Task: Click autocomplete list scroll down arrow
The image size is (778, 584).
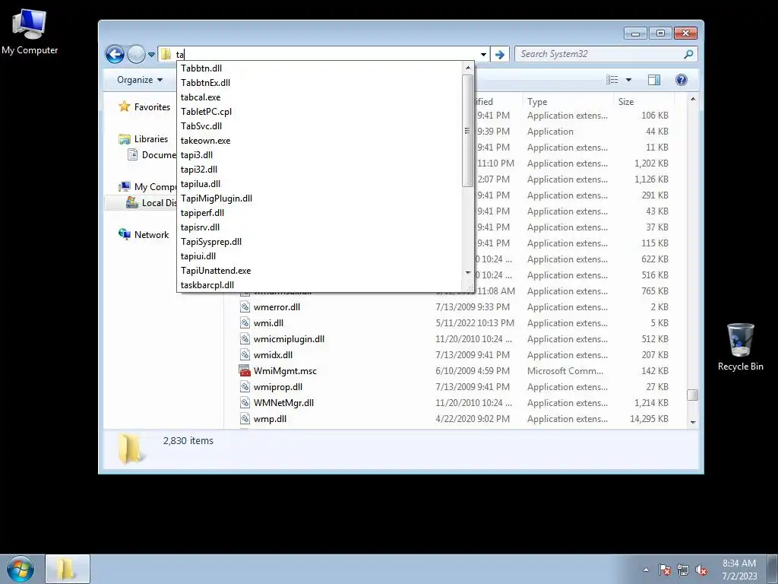Action: tap(467, 273)
